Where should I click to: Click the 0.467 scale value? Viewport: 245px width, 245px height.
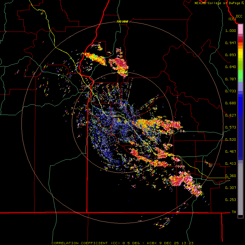coord(231,152)
